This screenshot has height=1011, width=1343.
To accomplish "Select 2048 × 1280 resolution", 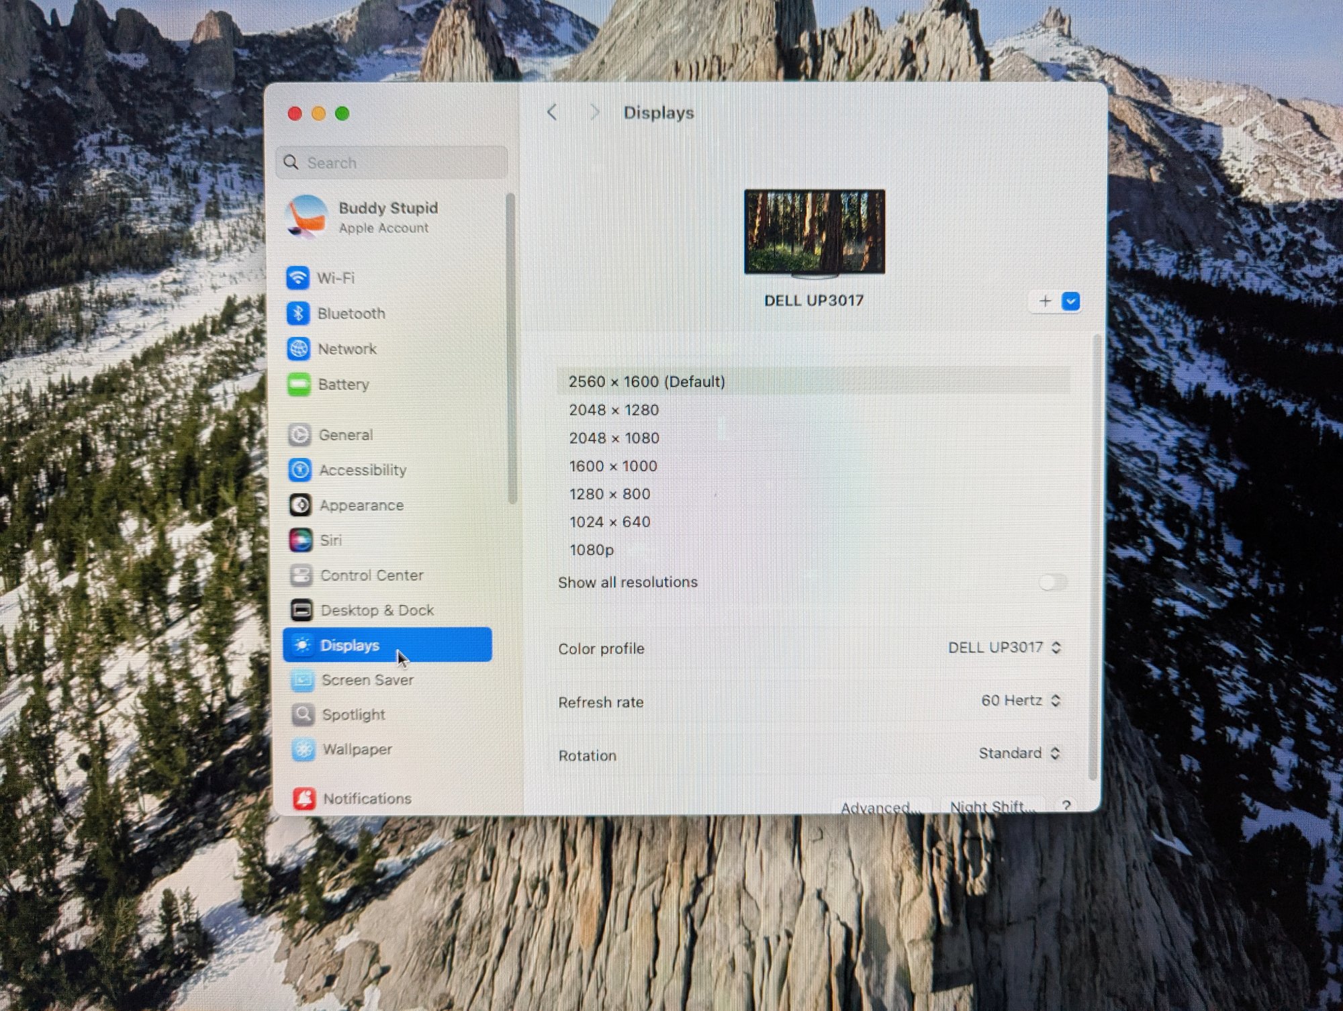I will 614,410.
